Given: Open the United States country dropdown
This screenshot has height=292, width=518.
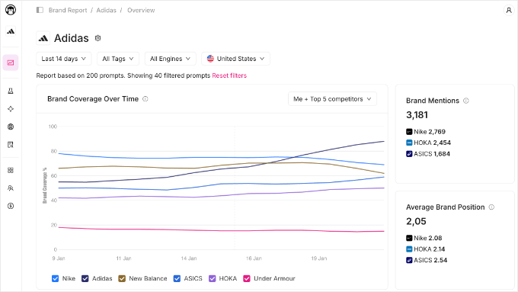Looking at the screenshot, I should pyautogui.click(x=235, y=59).
